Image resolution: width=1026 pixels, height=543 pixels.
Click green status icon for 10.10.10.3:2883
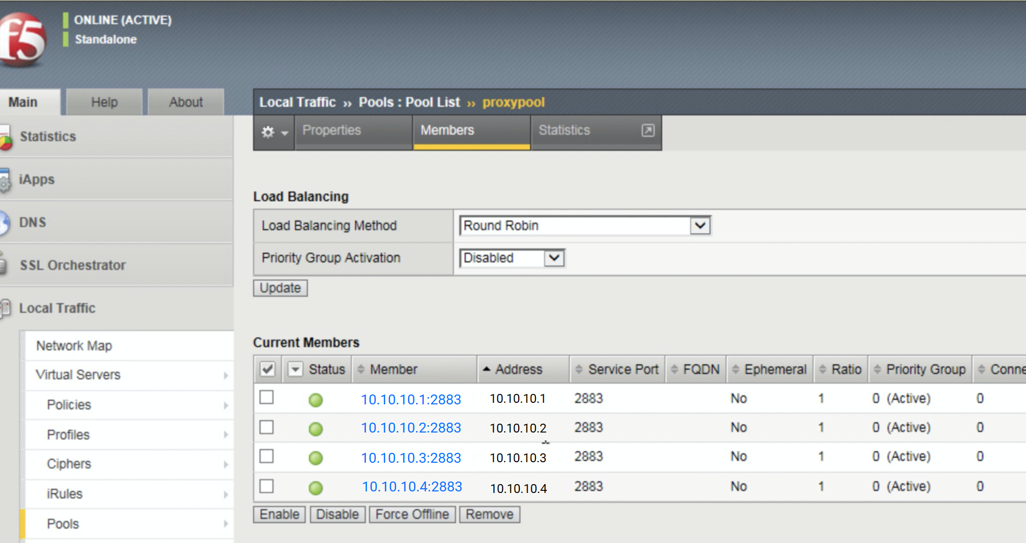click(x=315, y=458)
